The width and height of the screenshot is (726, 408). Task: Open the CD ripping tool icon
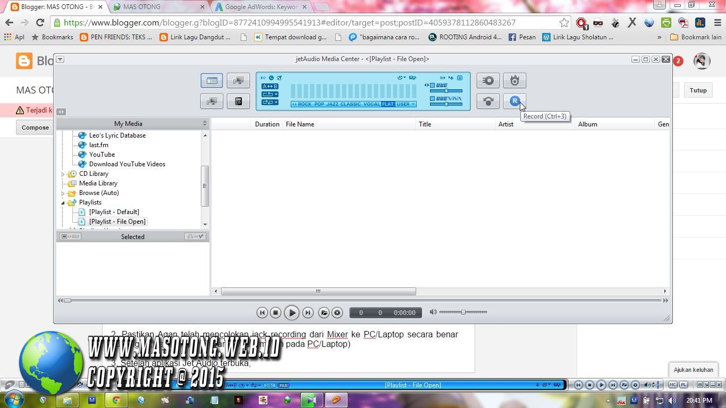[488, 81]
